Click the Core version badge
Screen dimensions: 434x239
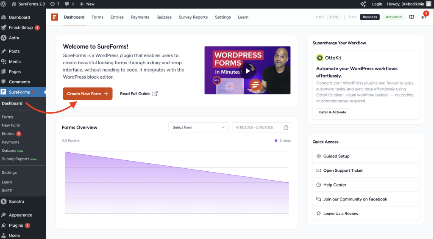(x=334, y=17)
